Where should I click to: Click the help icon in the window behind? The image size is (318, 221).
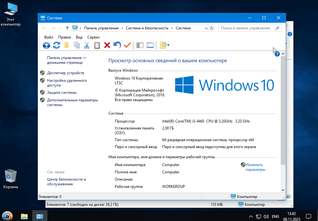point(290,34)
